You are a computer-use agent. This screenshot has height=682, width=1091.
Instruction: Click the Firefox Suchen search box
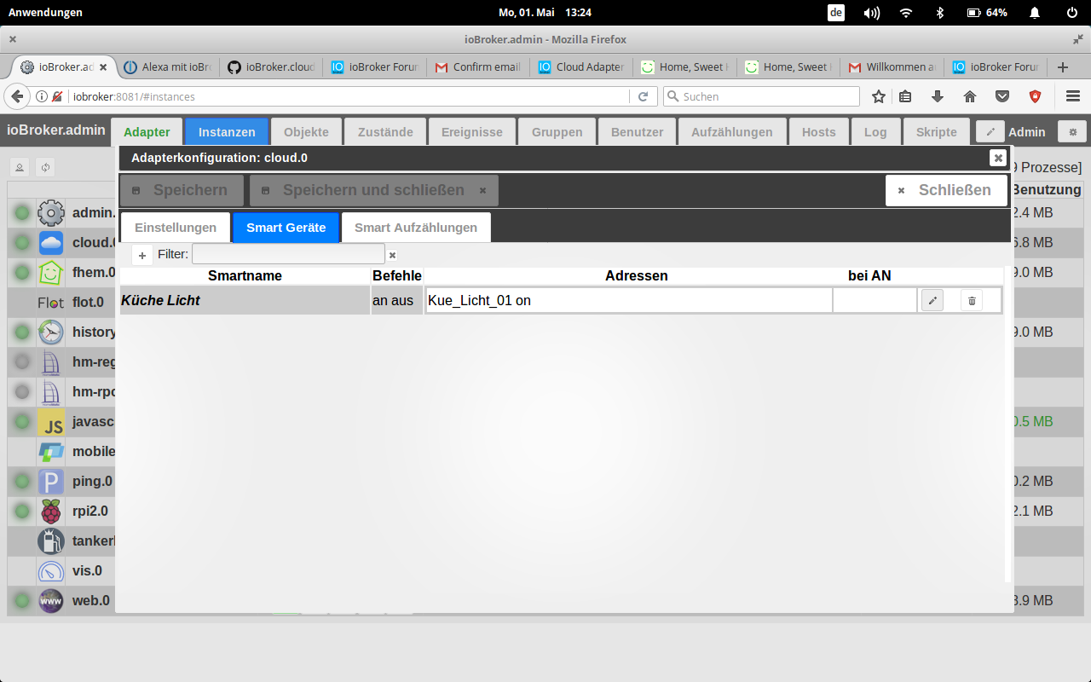point(762,96)
